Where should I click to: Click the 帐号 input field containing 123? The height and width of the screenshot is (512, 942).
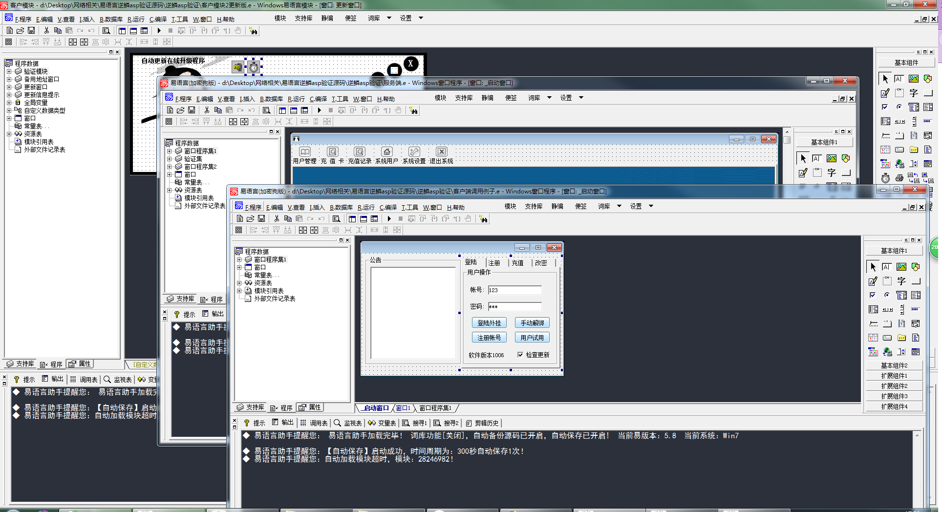coord(515,290)
